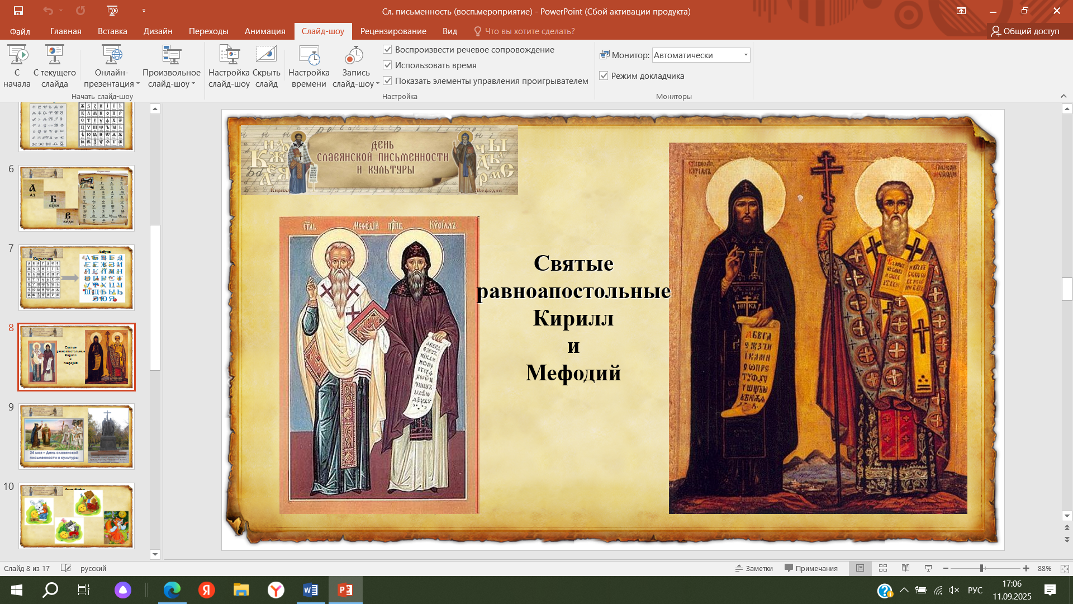Click the Заметки notes button
This screenshot has width=1073, height=604.
click(x=754, y=568)
